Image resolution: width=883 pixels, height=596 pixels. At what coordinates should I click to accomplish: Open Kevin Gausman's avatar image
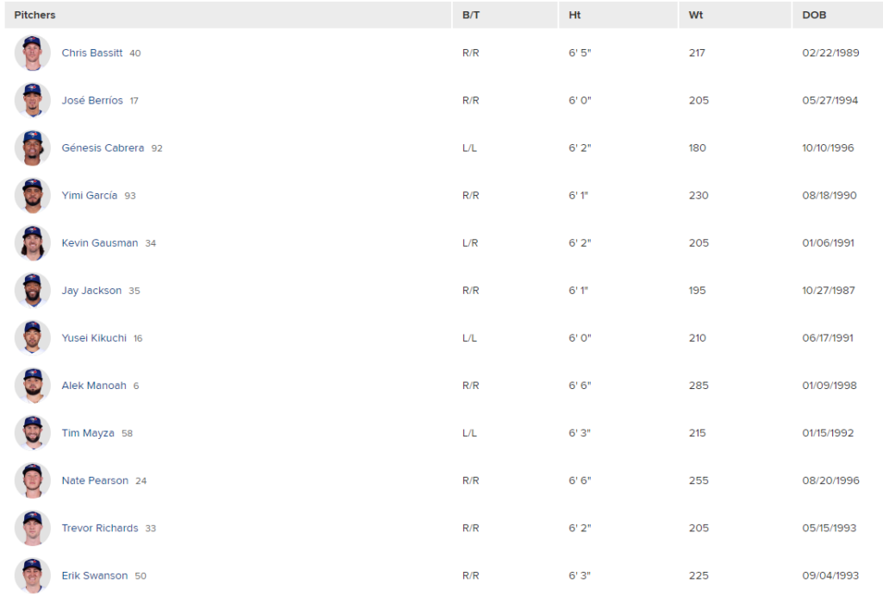coord(33,242)
